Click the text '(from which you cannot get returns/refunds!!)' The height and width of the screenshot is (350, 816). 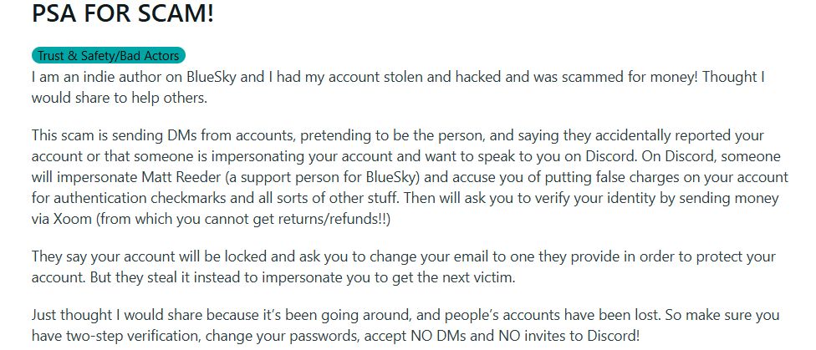pos(242,218)
